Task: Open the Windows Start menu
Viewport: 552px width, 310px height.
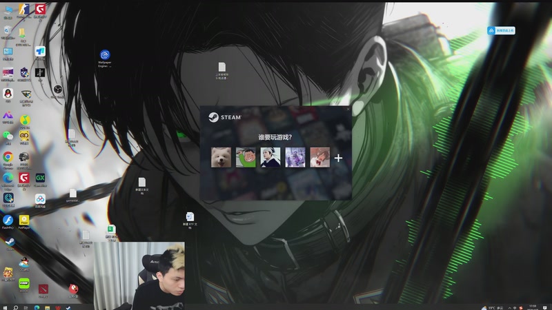Action: (x=5, y=307)
